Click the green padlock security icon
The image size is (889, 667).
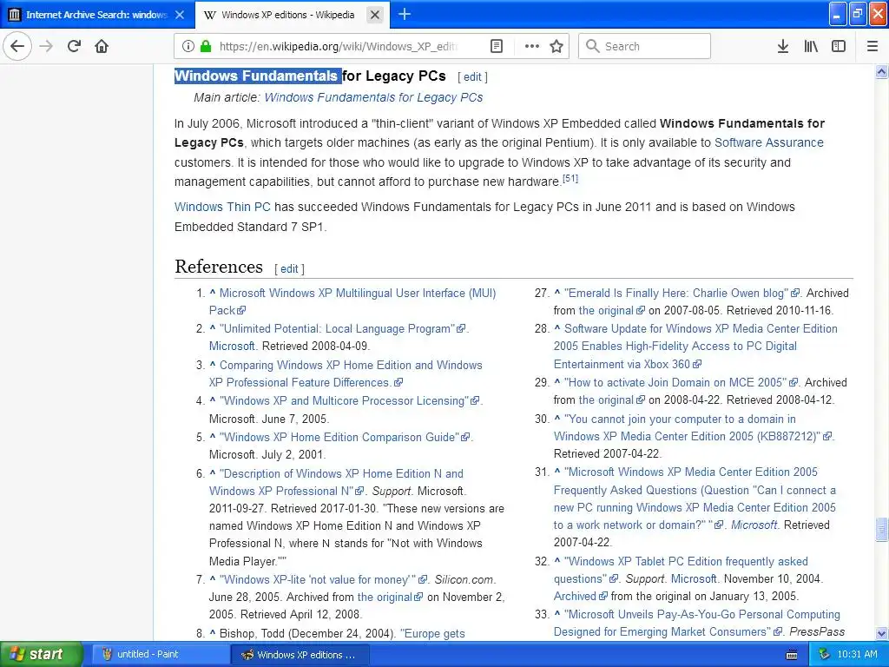tap(206, 46)
